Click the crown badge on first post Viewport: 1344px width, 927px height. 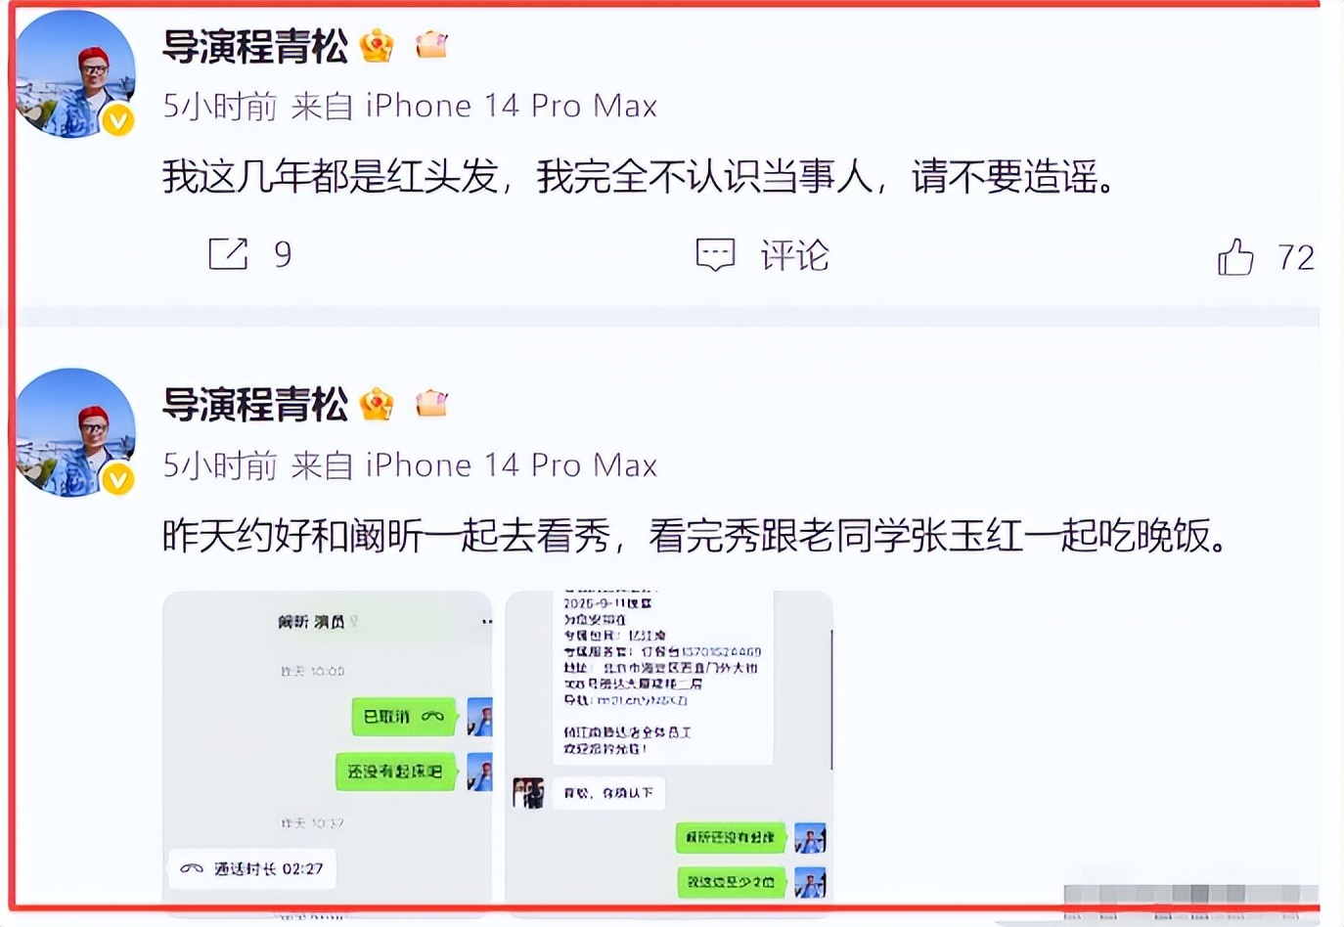pyautogui.click(x=377, y=45)
